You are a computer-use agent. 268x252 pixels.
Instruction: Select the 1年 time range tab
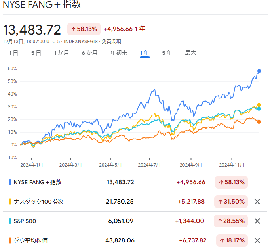pyautogui.click(x=144, y=53)
